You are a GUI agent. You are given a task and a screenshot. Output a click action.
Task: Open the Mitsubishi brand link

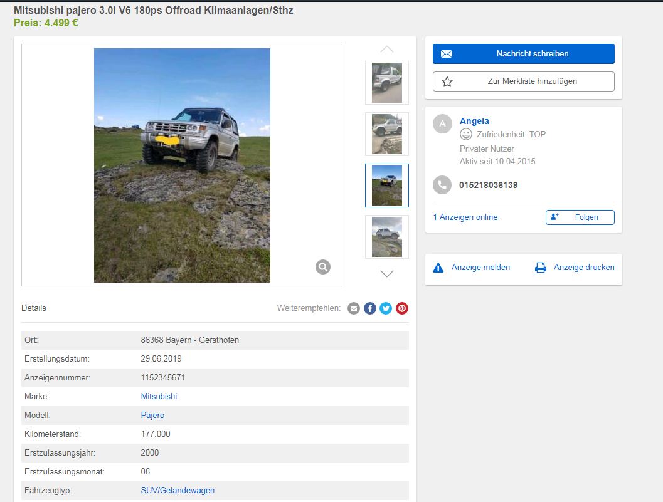(x=159, y=397)
